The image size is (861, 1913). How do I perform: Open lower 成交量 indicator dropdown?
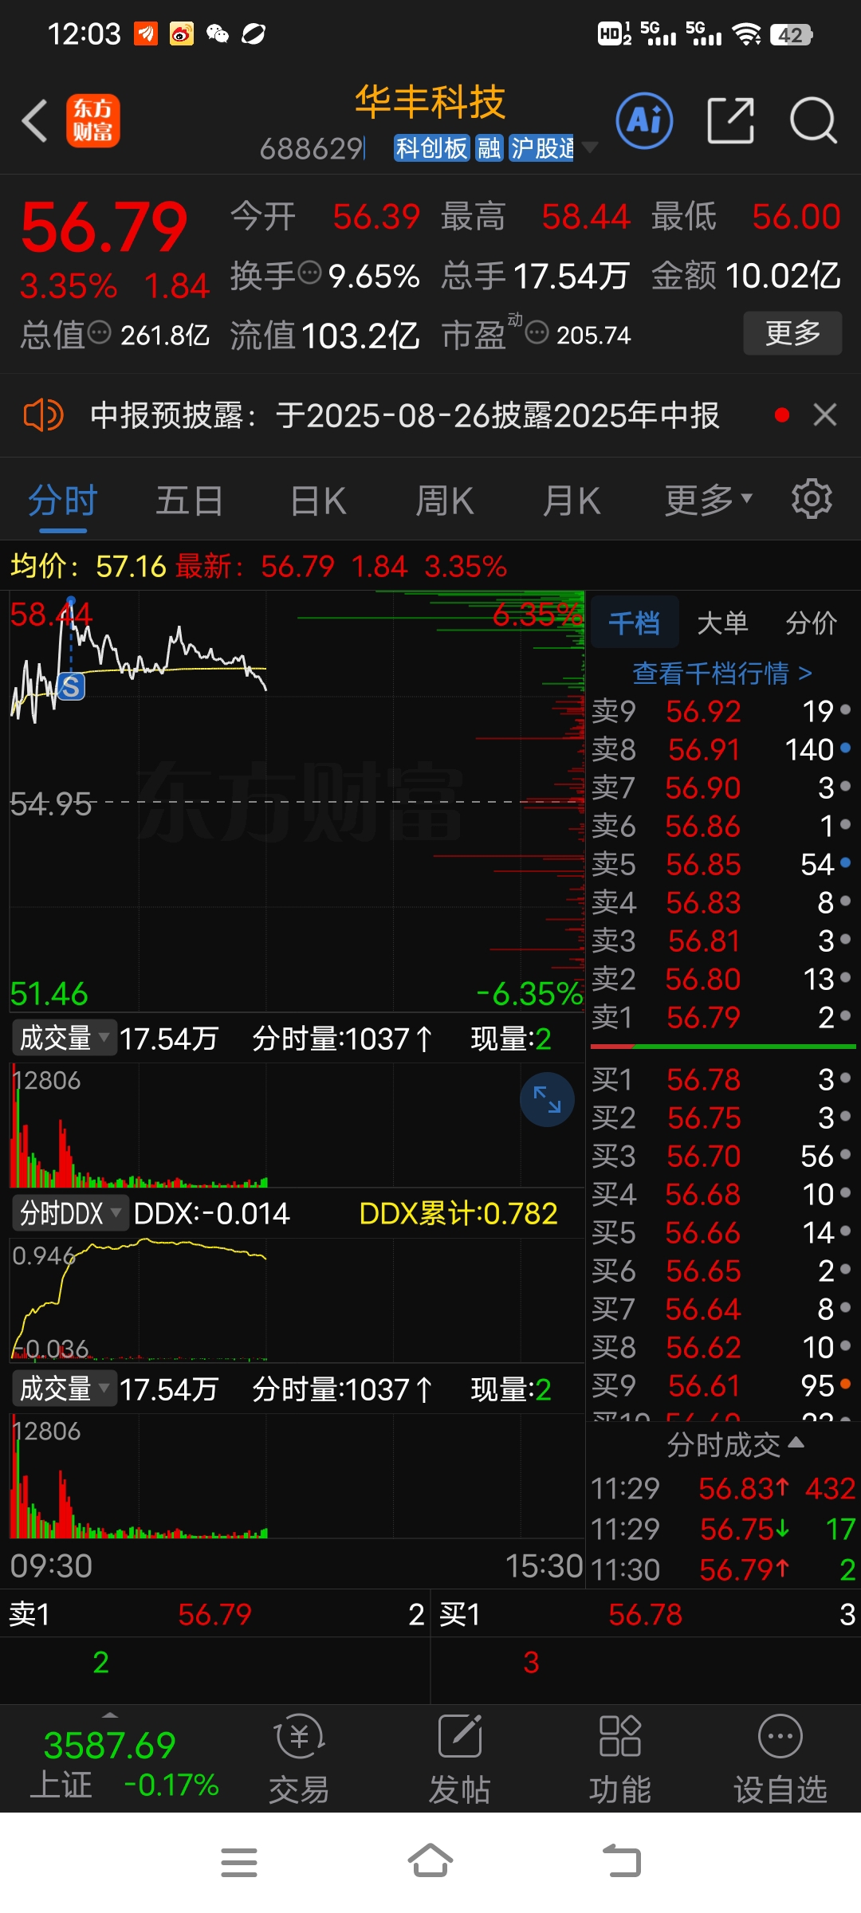[65, 1389]
